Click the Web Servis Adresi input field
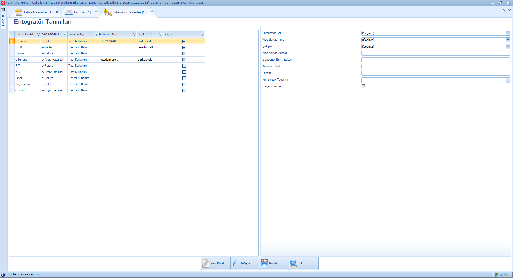This screenshot has height=278, width=513. (x=435, y=53)
